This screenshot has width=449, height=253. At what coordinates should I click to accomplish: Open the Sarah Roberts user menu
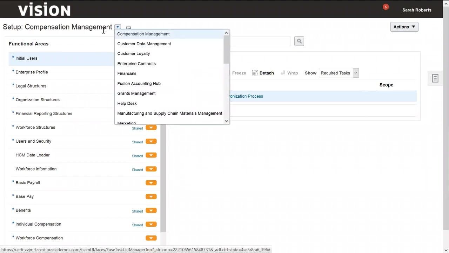(417, 10)
